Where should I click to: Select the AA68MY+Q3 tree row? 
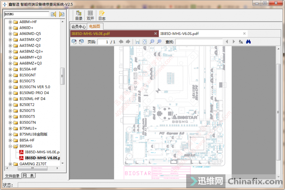point(31,57)
